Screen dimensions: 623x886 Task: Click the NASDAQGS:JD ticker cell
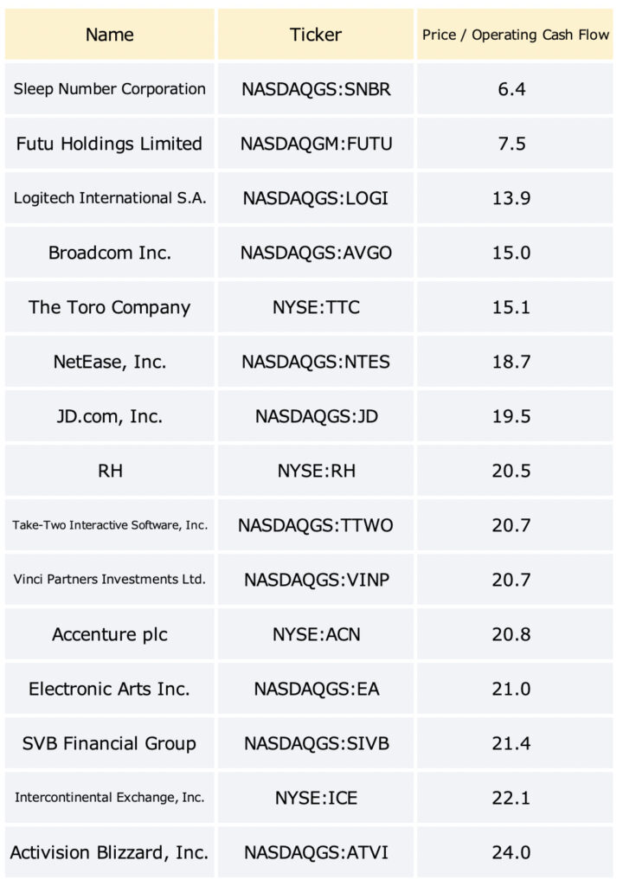point(316,416)
